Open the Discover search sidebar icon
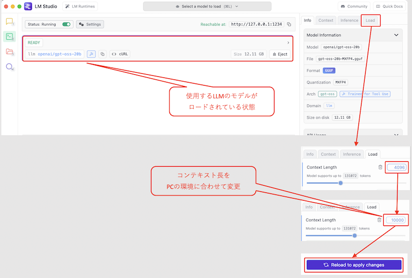Image resolution: width=412 pixels, height=278 pixels. coord(9,67)
